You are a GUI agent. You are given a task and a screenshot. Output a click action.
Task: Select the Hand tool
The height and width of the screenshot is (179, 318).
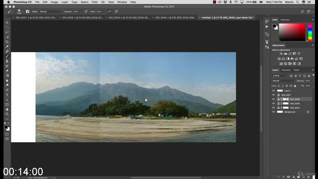7,109
